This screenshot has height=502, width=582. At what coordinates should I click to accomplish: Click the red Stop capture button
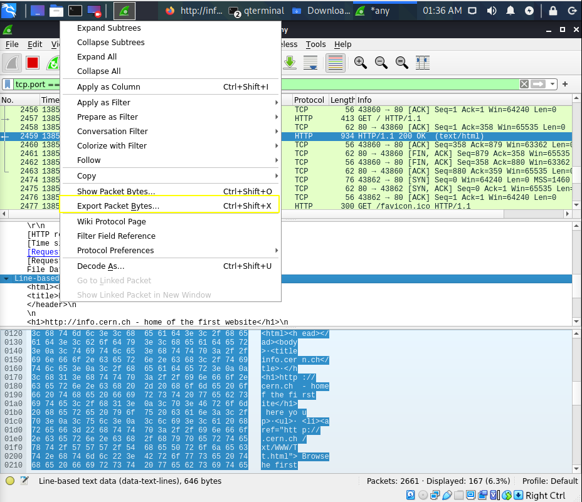[33, 63]
